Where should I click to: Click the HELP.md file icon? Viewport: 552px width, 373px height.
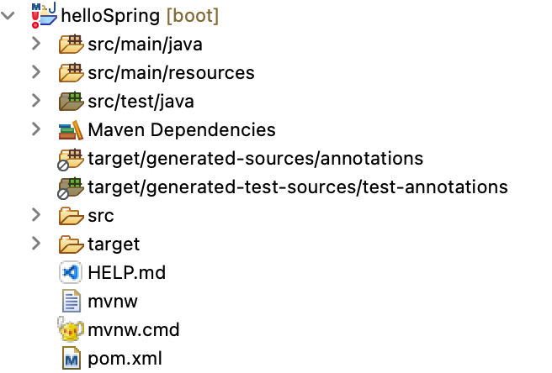pos(71,273)
